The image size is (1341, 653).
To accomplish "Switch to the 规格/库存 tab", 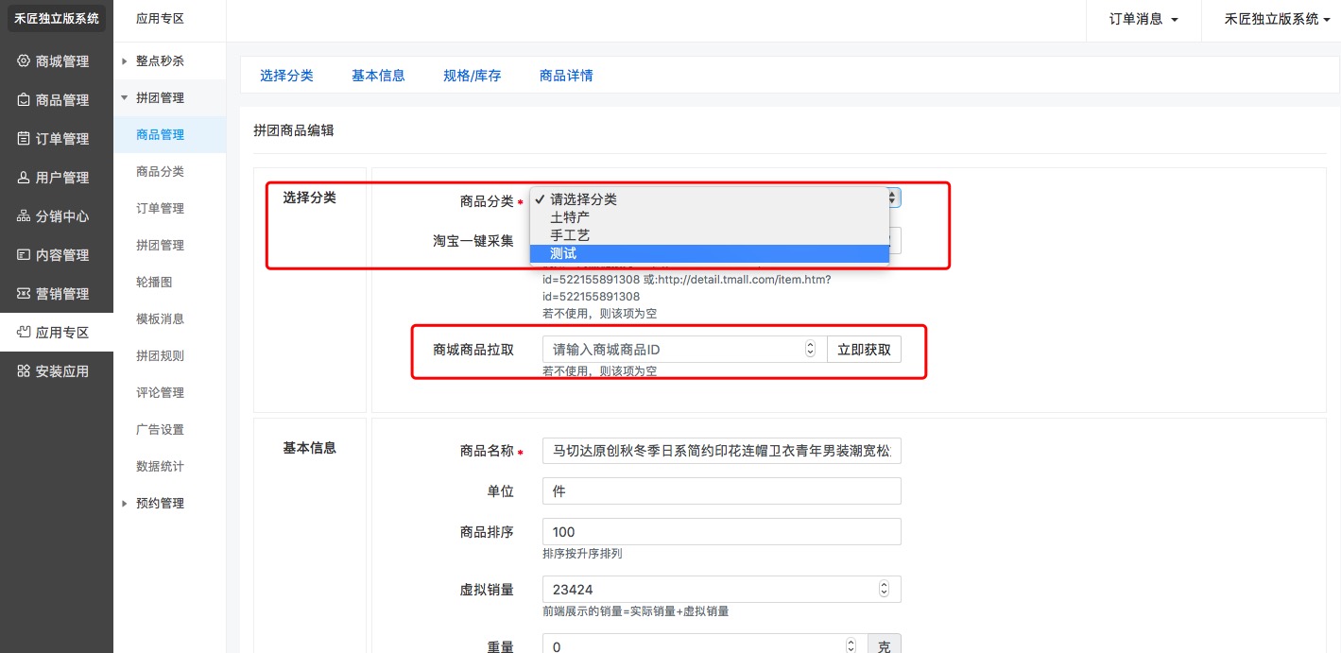I will (x=472, y=76).
